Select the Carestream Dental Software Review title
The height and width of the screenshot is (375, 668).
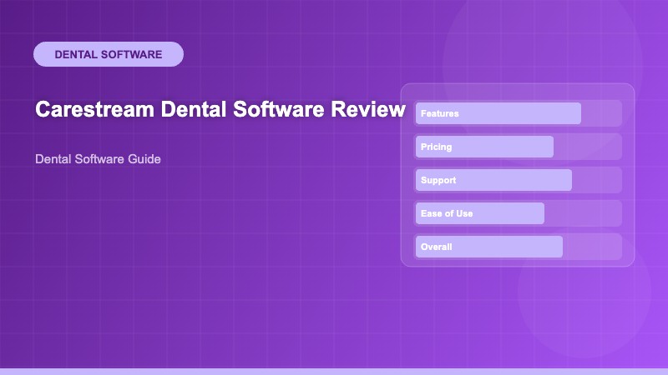(220, 109)
